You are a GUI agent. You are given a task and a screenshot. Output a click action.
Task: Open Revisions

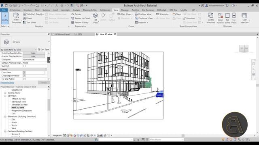[x=189, y=19]
